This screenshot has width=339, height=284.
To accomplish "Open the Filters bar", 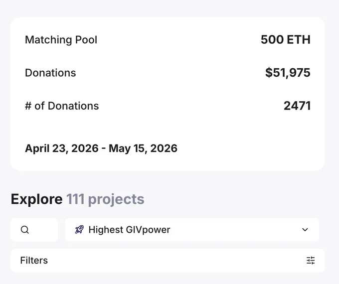I will (168, 261).
